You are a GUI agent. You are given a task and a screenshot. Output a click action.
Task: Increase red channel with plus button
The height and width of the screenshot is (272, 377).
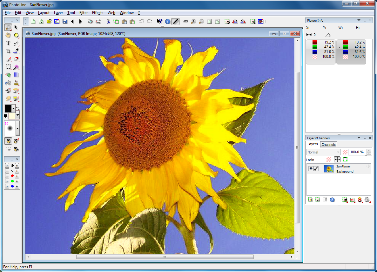[17, 176]
